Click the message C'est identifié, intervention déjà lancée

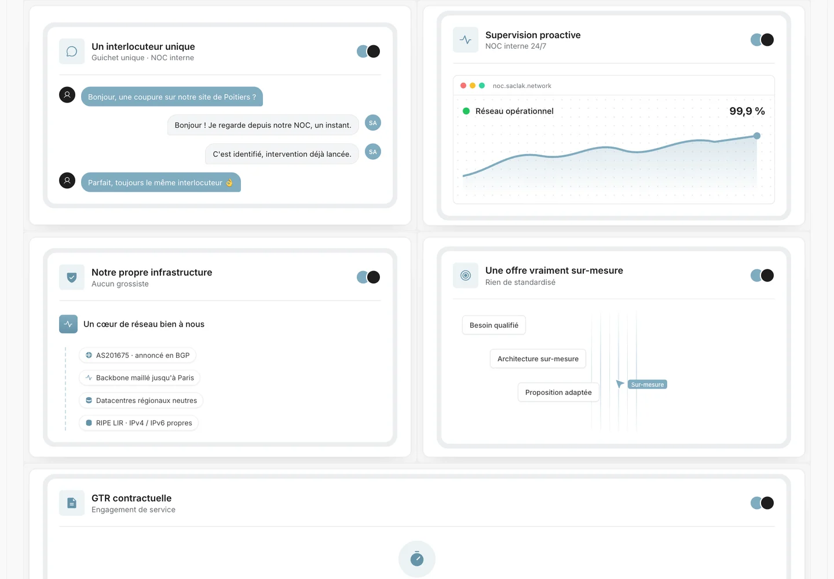pyautogui.click(x=282, y=154)
